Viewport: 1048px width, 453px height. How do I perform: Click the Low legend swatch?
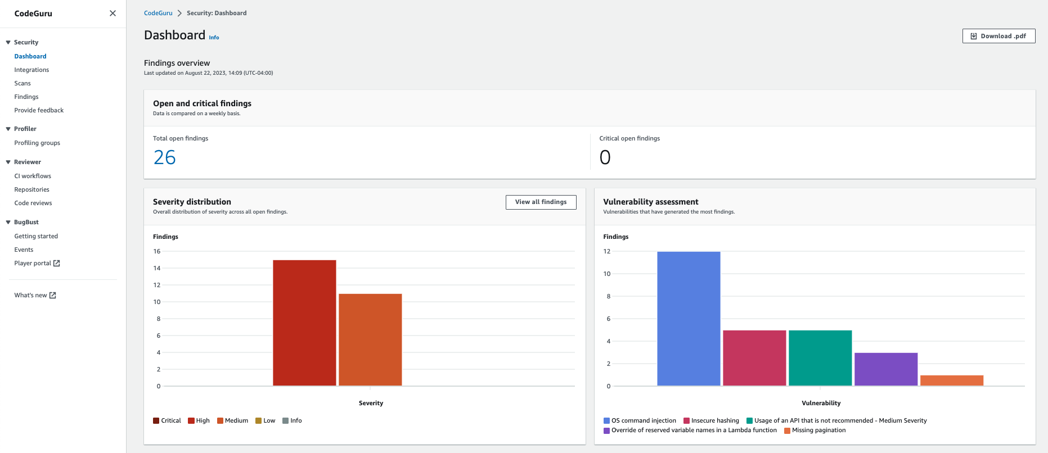click(x=259, y=420)
